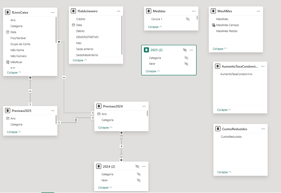This screenshot has height=193, width=281.
Task: Click the calendar icon beside Ano in Previsao2025
Action: (x=8, y=118)
